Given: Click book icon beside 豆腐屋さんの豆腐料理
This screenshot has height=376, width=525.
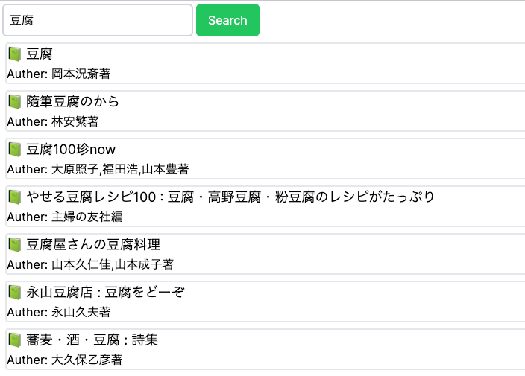Looking at the screenshot, I should click(x=15, y=245).
